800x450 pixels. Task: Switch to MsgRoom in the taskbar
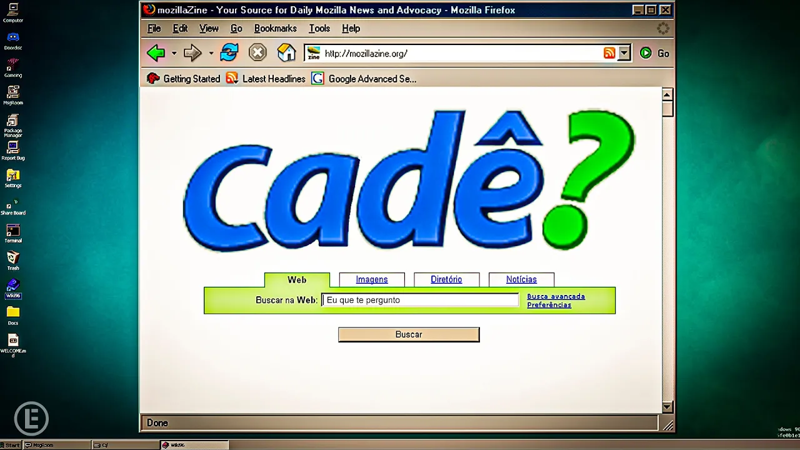(57, 445)
